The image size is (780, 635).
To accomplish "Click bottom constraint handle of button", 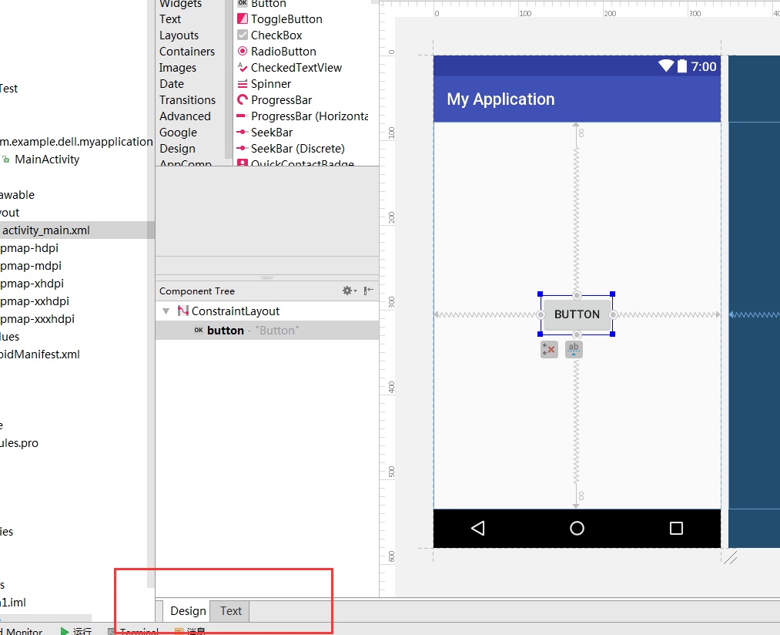I will (577, 334).
